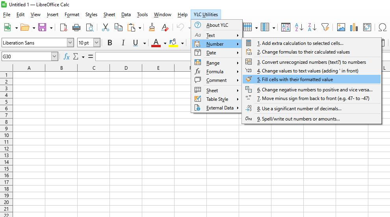This screenshot has height=217, width=390.
Task: Choose 'Fill cells with their formatted value'
Action: click(297, 80)
